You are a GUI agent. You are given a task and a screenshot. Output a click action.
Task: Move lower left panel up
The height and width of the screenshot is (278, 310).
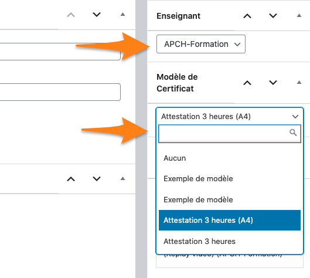71,179
